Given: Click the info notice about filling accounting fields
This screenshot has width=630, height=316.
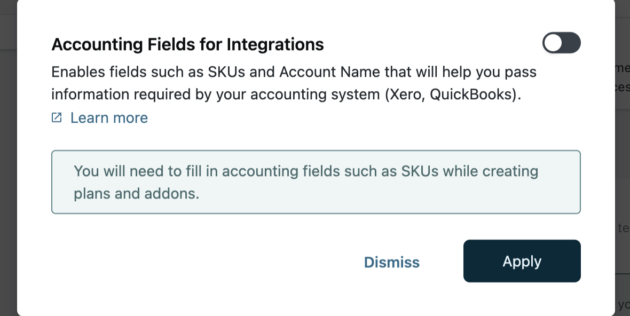Looking at the screenshot, I should coord(316,182).
